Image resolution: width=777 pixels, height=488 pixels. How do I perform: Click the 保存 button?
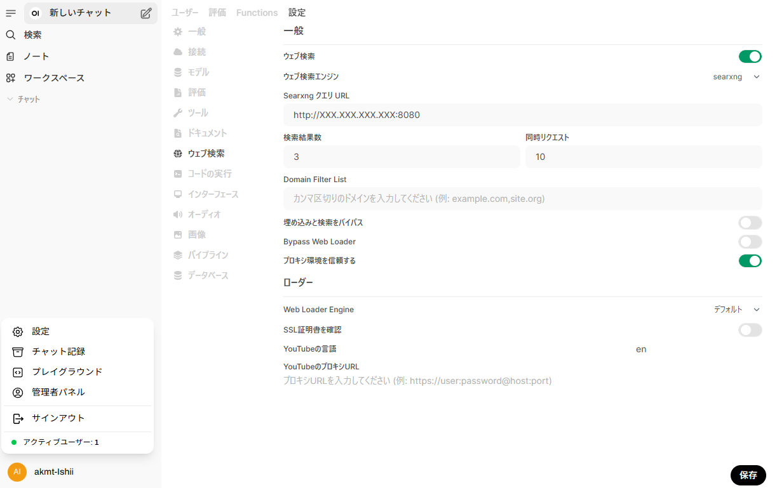tap(748, 475)
